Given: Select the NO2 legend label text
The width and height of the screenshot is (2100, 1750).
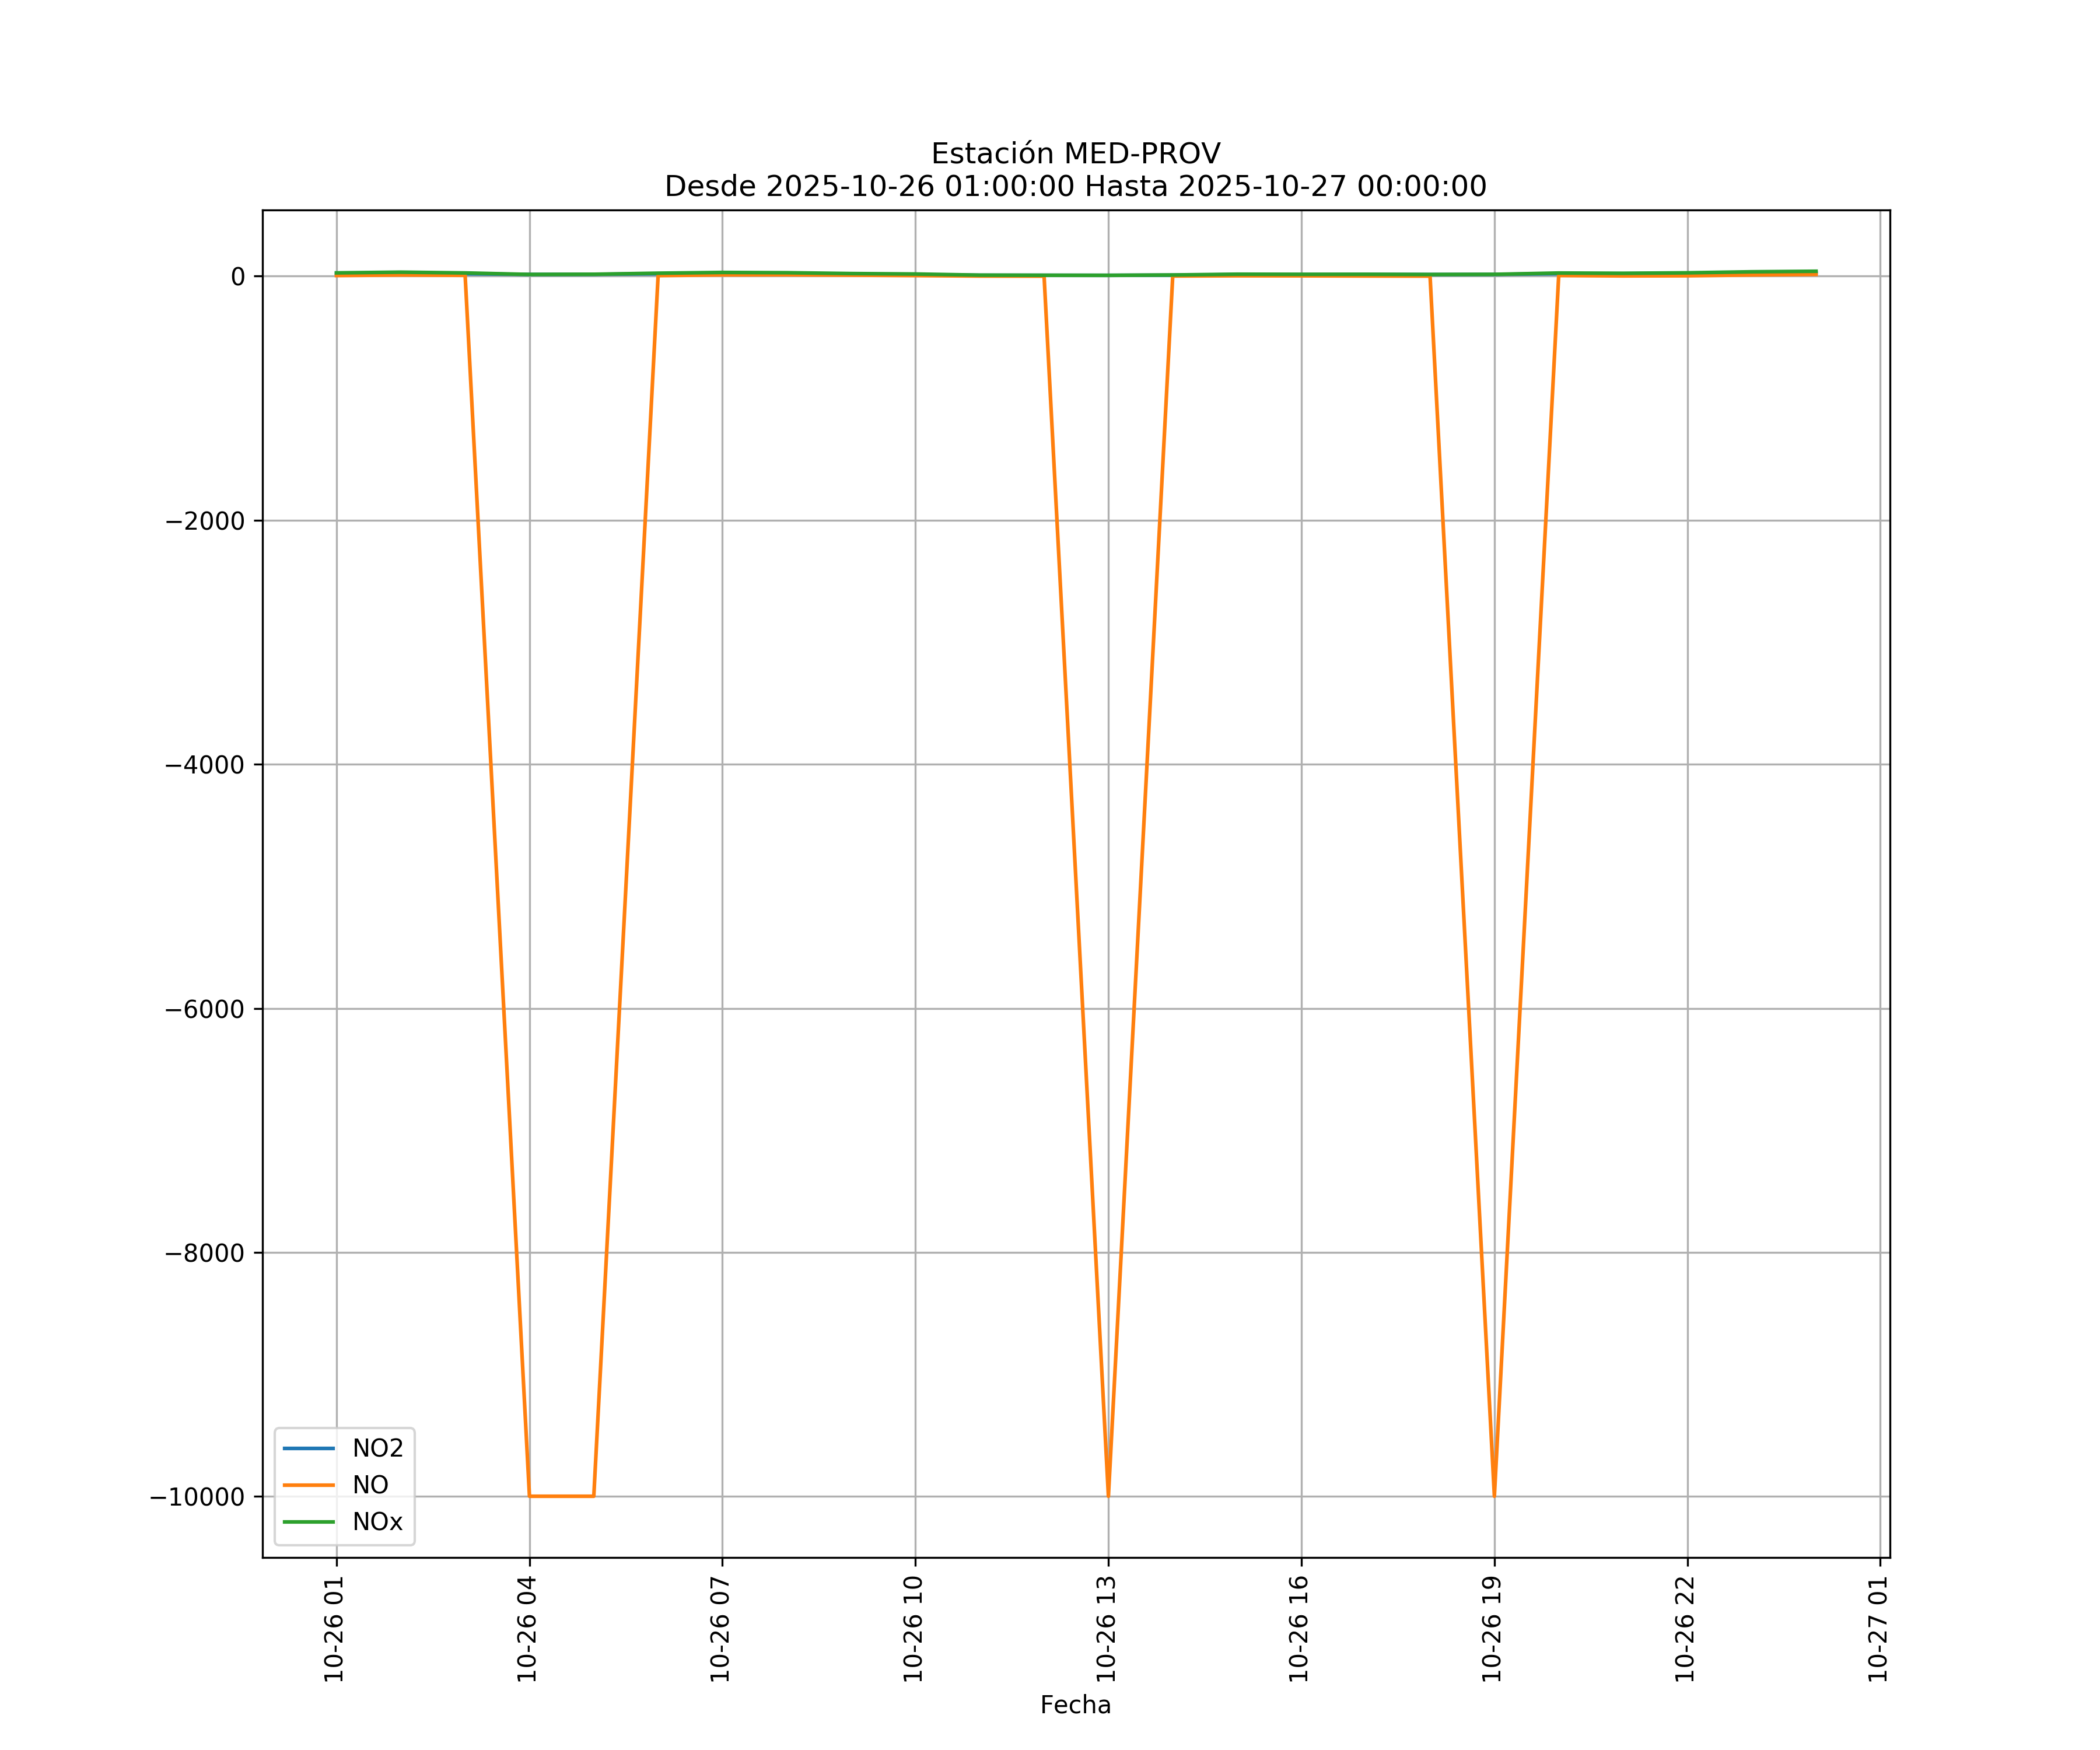Looking at the screenshot, I should point(377,1448).
